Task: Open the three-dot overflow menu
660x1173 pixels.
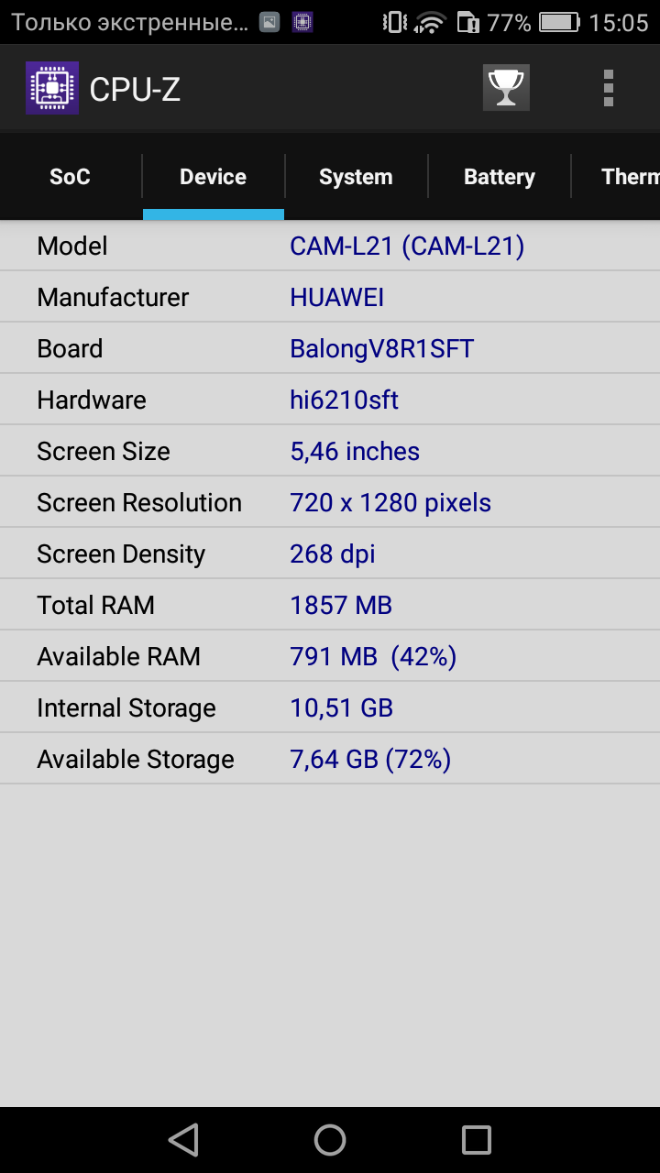Action: 609,88
